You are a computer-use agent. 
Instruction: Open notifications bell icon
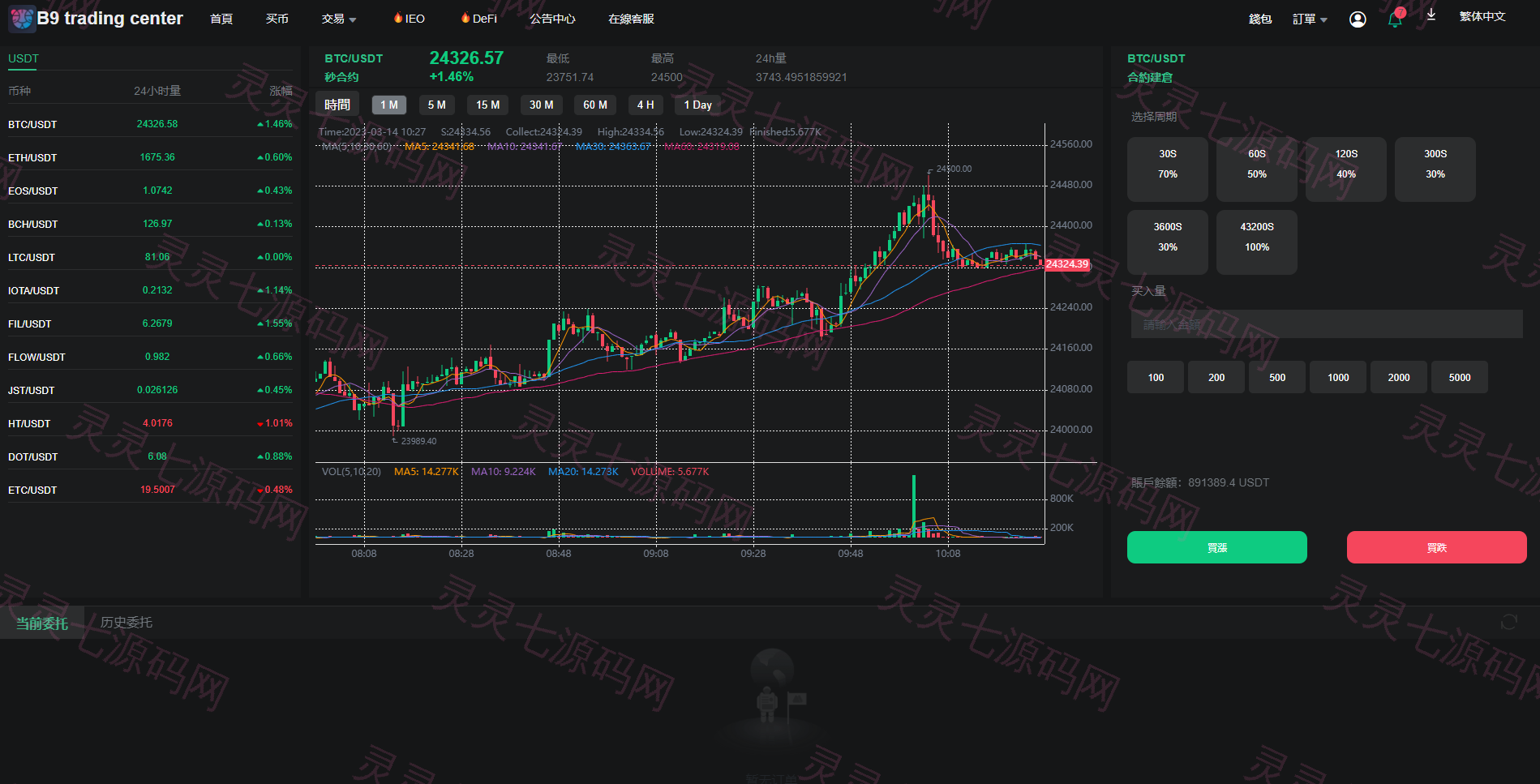[x=1396, y=19]
